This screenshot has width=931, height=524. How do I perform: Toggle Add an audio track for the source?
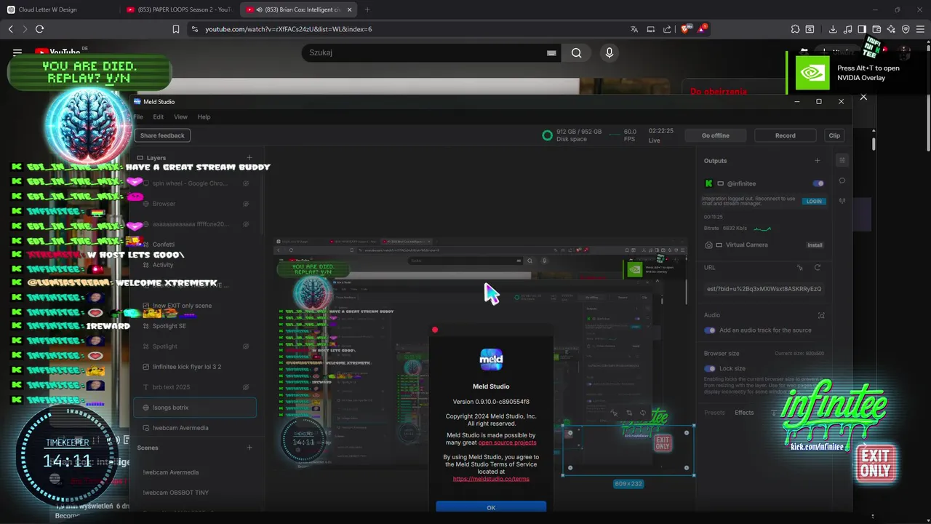click(709, 330)
